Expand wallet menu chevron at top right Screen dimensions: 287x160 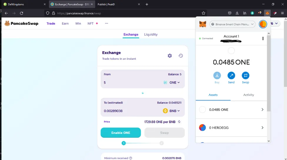click(276, 24)
